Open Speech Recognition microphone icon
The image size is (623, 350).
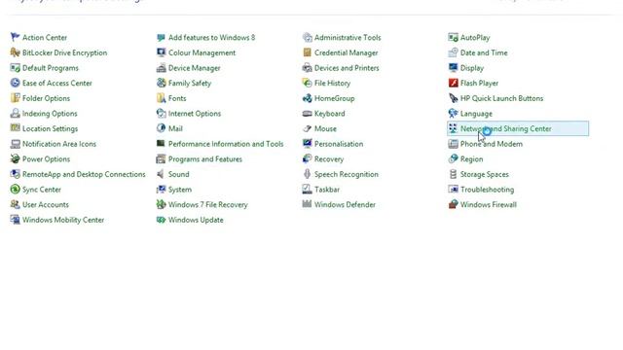pyautogui.click(x=308, y=174)
